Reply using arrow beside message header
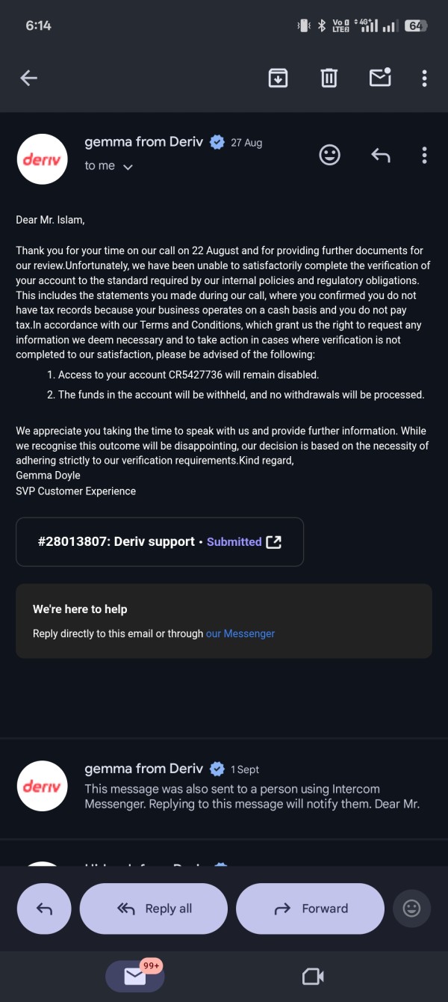The height and width of the screenshot is (1002, 448). click(x=381, y=155)
